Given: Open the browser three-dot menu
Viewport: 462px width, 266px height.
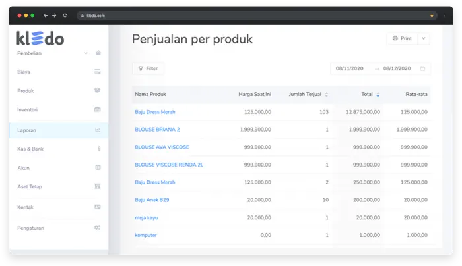Looking at the screenshot, I should pyautogui.click(x=445, y=16).
